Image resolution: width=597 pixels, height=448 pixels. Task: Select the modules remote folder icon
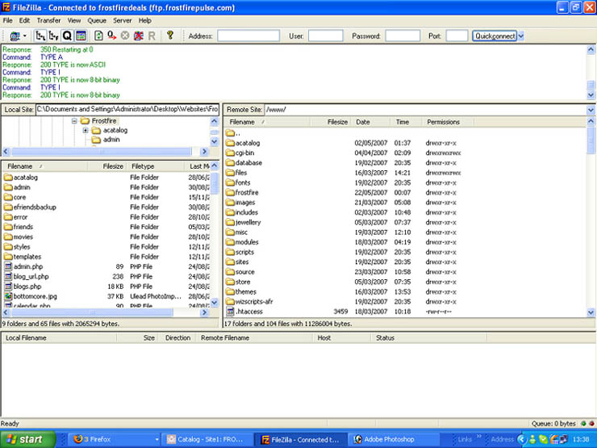pos(230,242)
